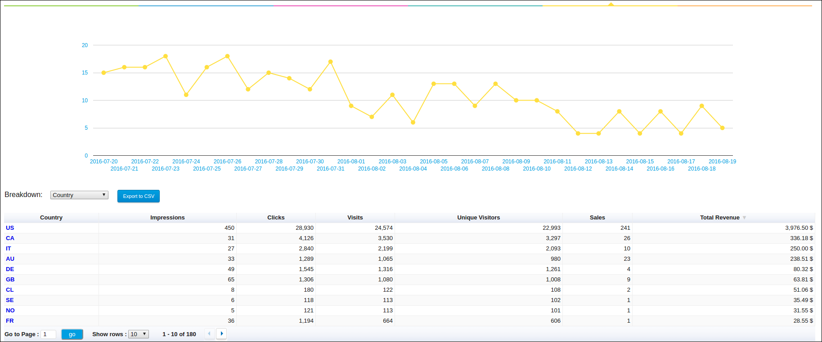822x342 pixels.
Task: Open the NO country link
Action: click(10, 311)
